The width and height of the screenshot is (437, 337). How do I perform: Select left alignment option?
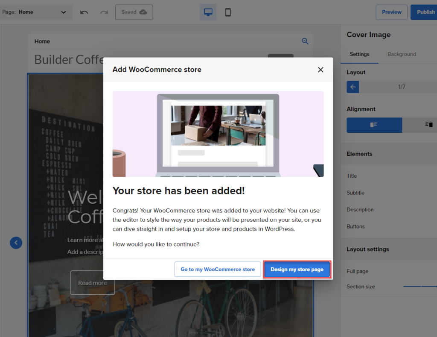(x=374, y=125)
